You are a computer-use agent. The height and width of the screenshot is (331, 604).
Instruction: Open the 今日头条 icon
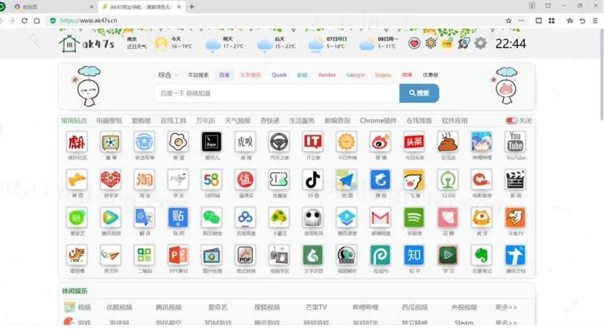tap(414, 142)
